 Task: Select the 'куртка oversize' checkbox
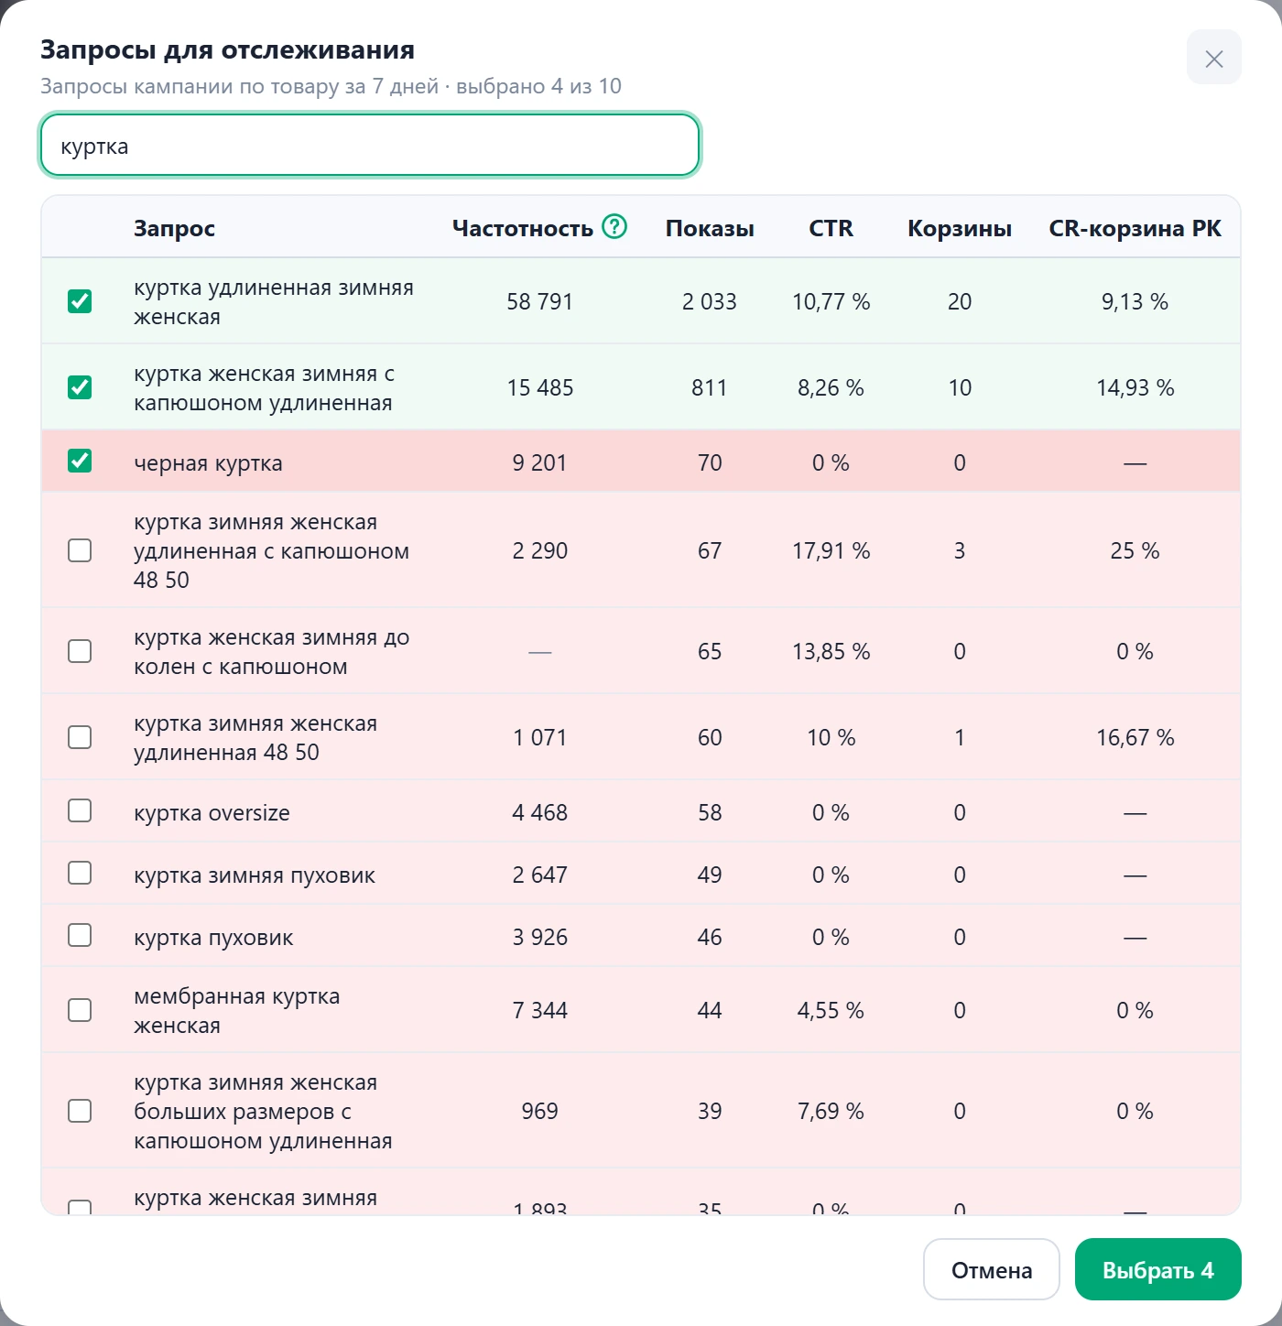click(x=81, y=810)
